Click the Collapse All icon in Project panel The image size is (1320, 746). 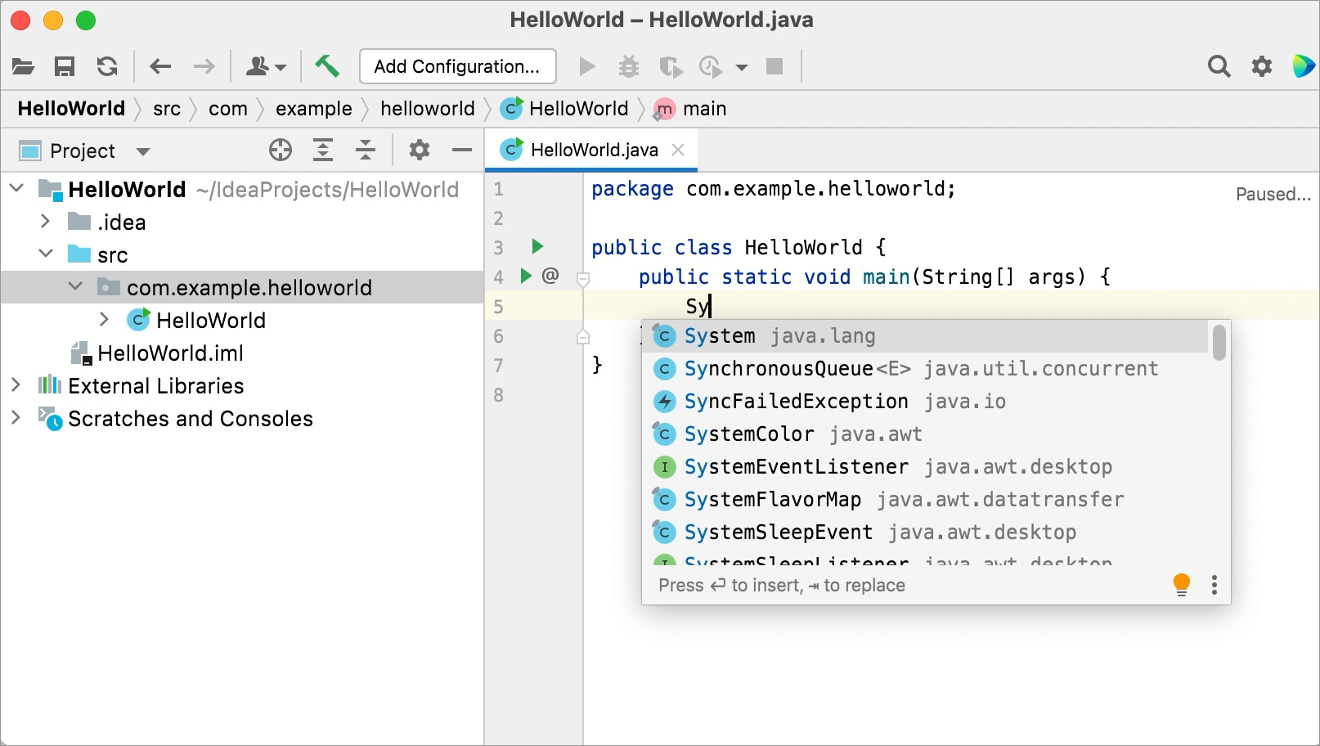[366, 150]
